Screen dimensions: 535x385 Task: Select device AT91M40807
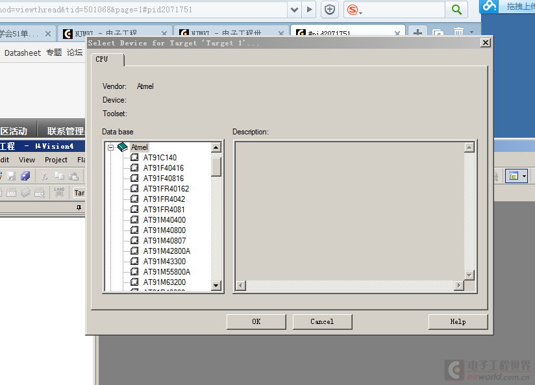click(164, 241)
